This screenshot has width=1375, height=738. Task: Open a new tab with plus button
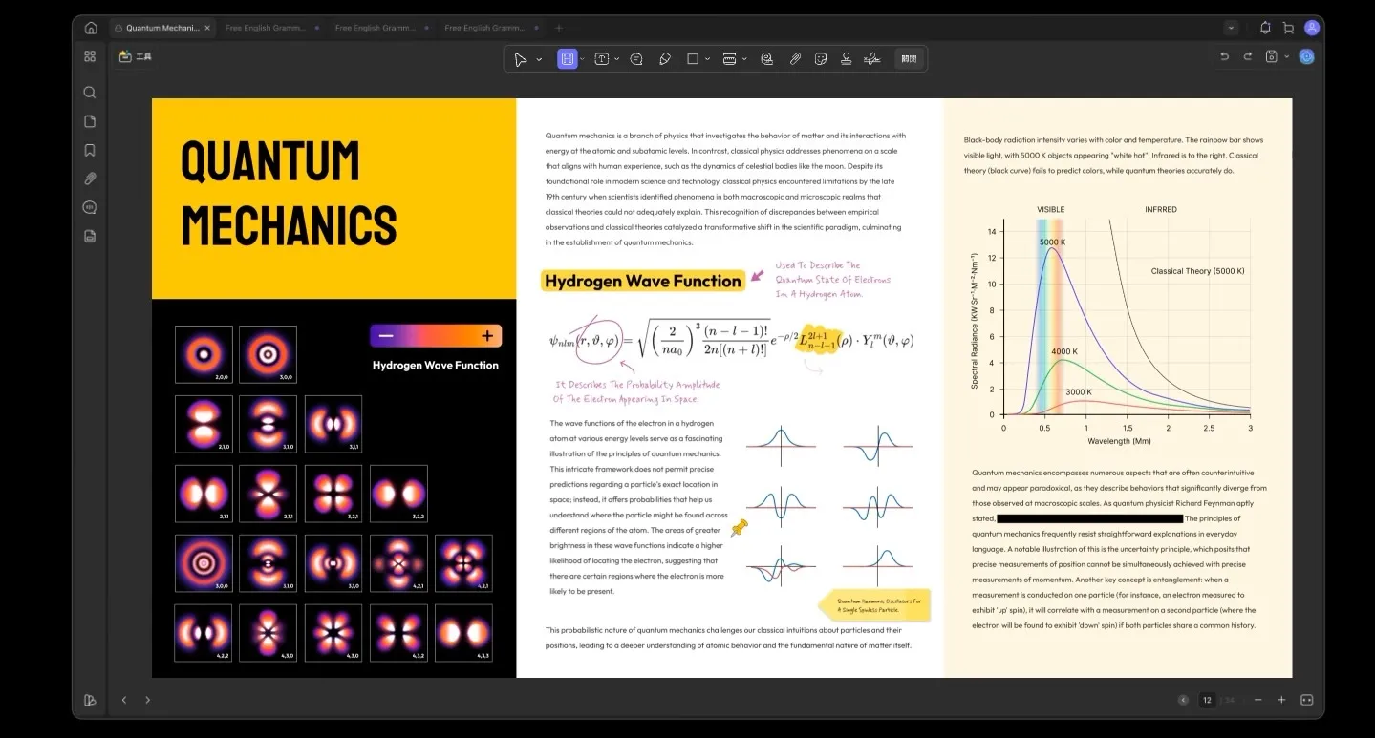pyautogui.click(x=559, y=28)
